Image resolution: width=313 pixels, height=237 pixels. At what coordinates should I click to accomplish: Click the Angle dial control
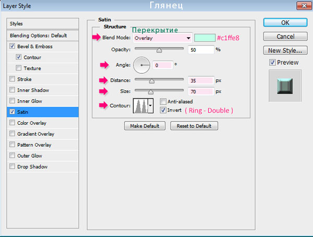point(141,65)
